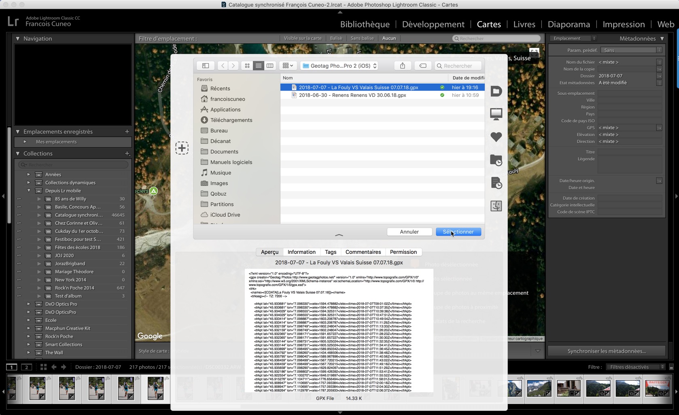Switch to Permission tab
The image size is (679, 415).
(403, 252)
